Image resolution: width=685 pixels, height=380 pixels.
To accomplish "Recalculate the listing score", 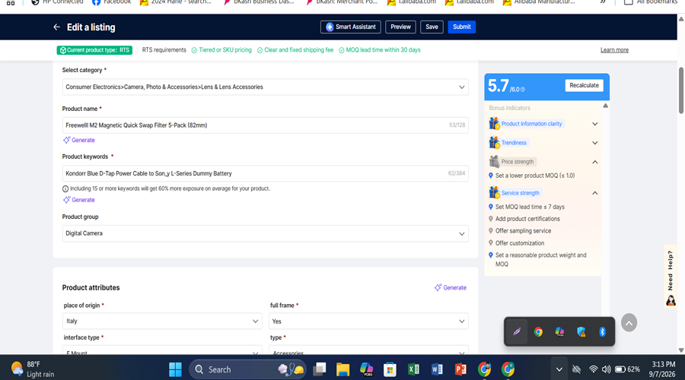I will [584, 86].
